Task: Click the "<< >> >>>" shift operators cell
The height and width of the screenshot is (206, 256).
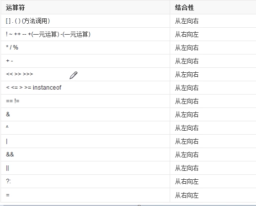Action: coord(85,74)
